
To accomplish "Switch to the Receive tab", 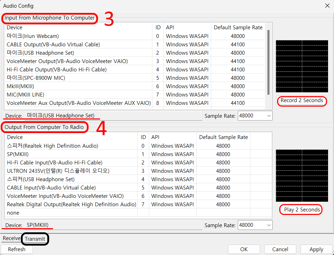I will (12, 238).
